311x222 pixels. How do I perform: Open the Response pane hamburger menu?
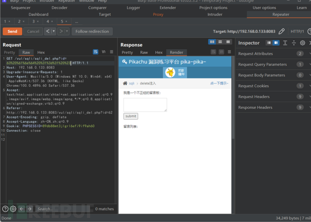click(229, 52)
